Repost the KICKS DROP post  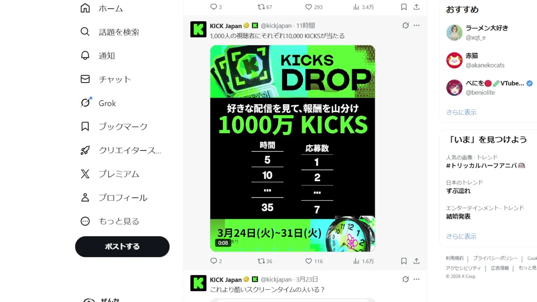(x=265, y=261)
